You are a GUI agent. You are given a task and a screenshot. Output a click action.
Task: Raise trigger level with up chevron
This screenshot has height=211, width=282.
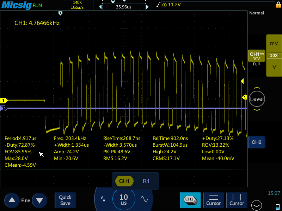tap(257, 88)
